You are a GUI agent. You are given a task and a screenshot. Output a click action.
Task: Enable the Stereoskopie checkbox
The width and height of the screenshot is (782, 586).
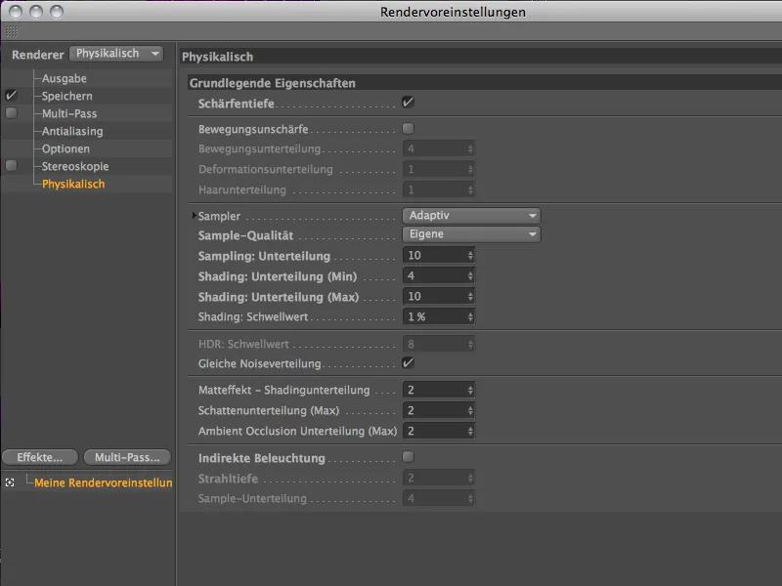(x=11, y=165)
